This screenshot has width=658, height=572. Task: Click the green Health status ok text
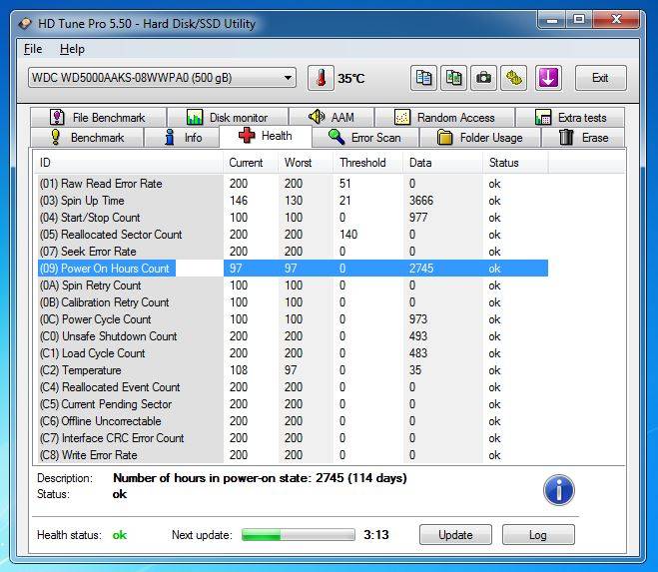point(120,535)
